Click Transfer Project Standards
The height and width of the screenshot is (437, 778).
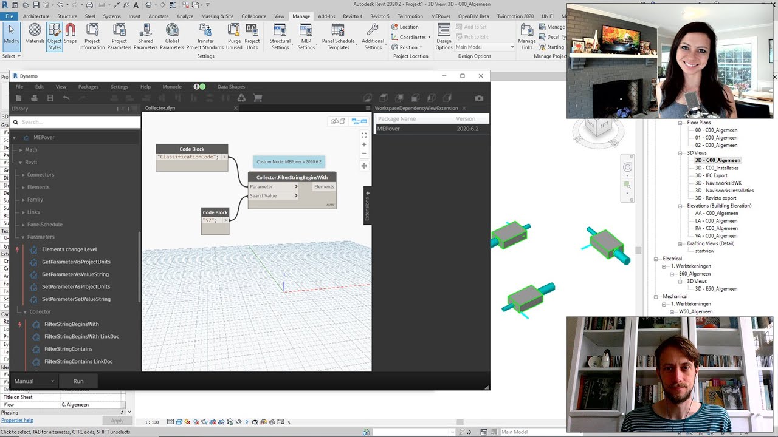pyautogui.click(x=205, y=36)
